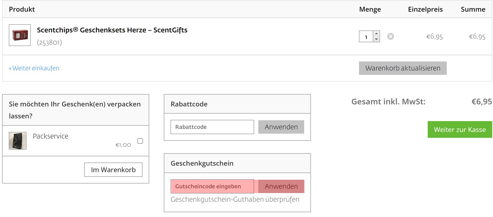Click the Im Warenkorb button
The height and width of the screenshot is (217, 493).
coord(113,170)
